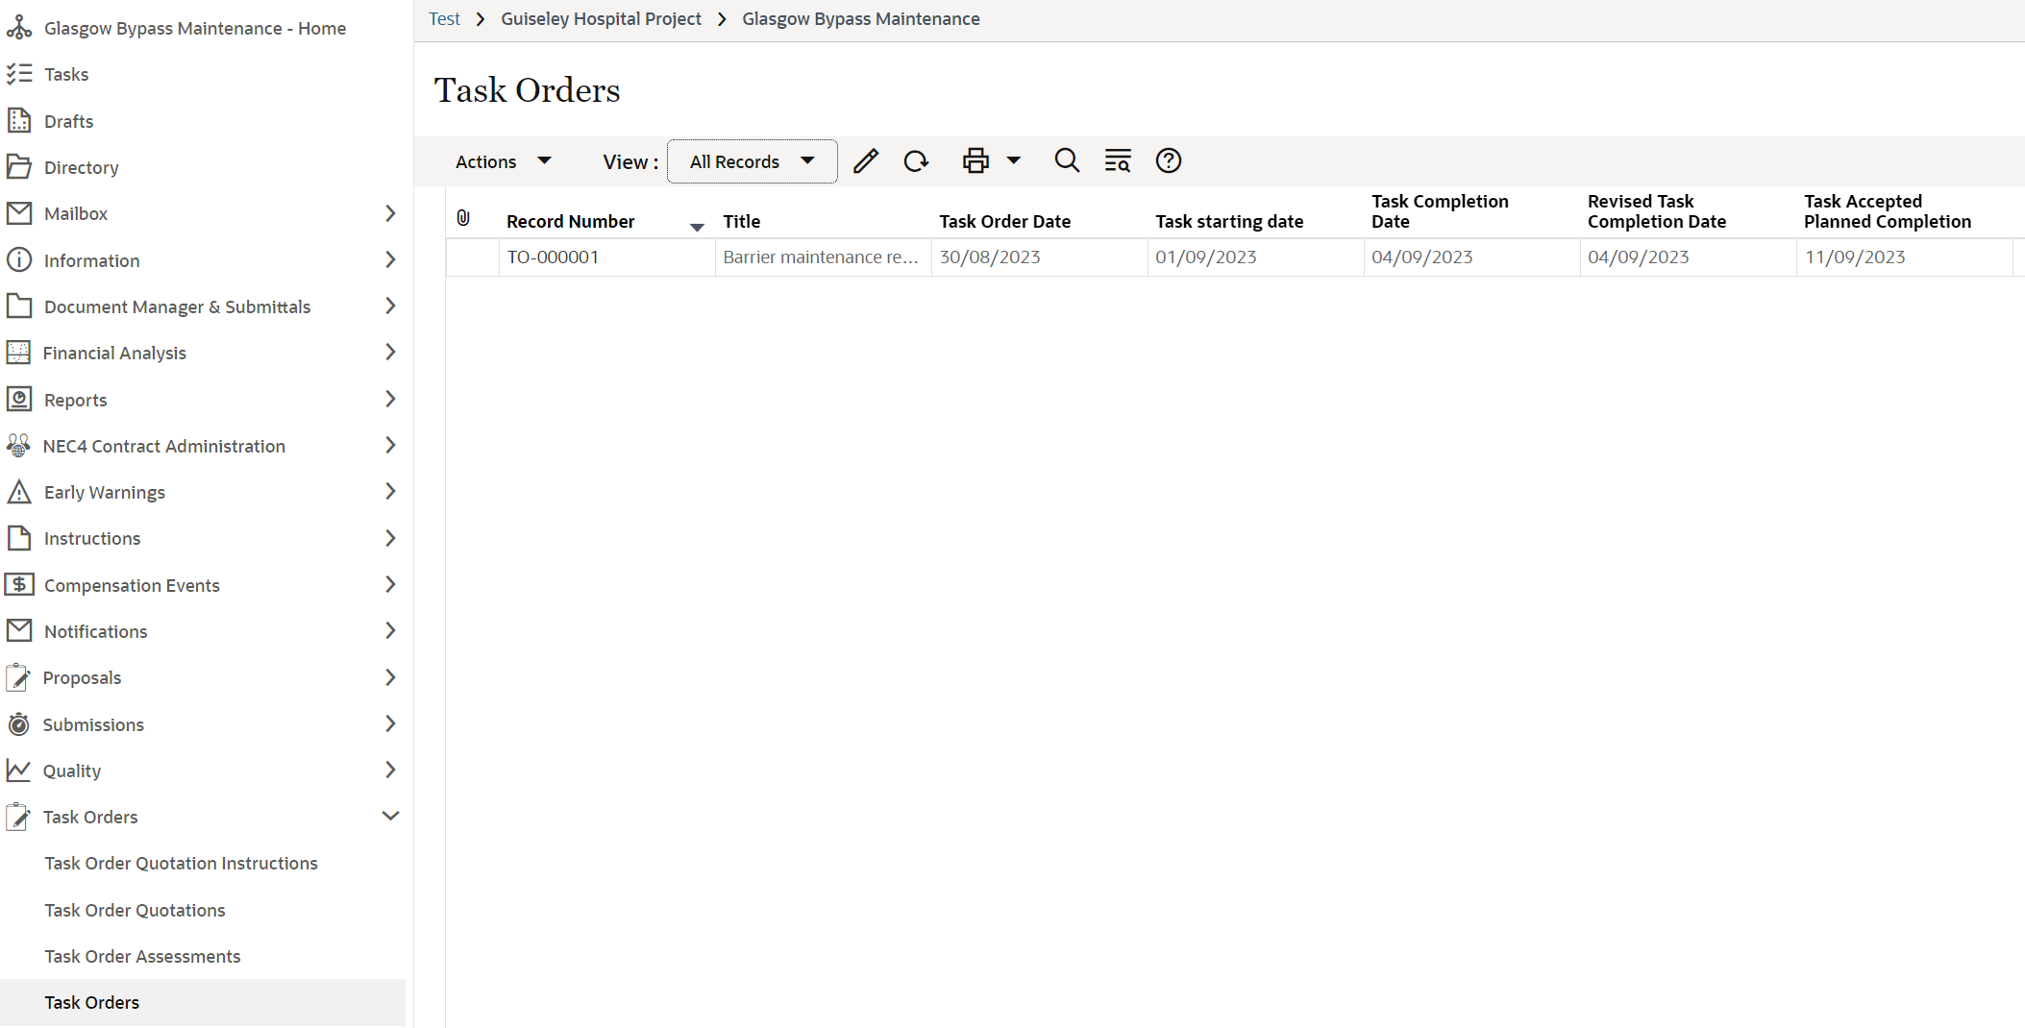Select the edit pencil icon on toolbar

(866, 160)
